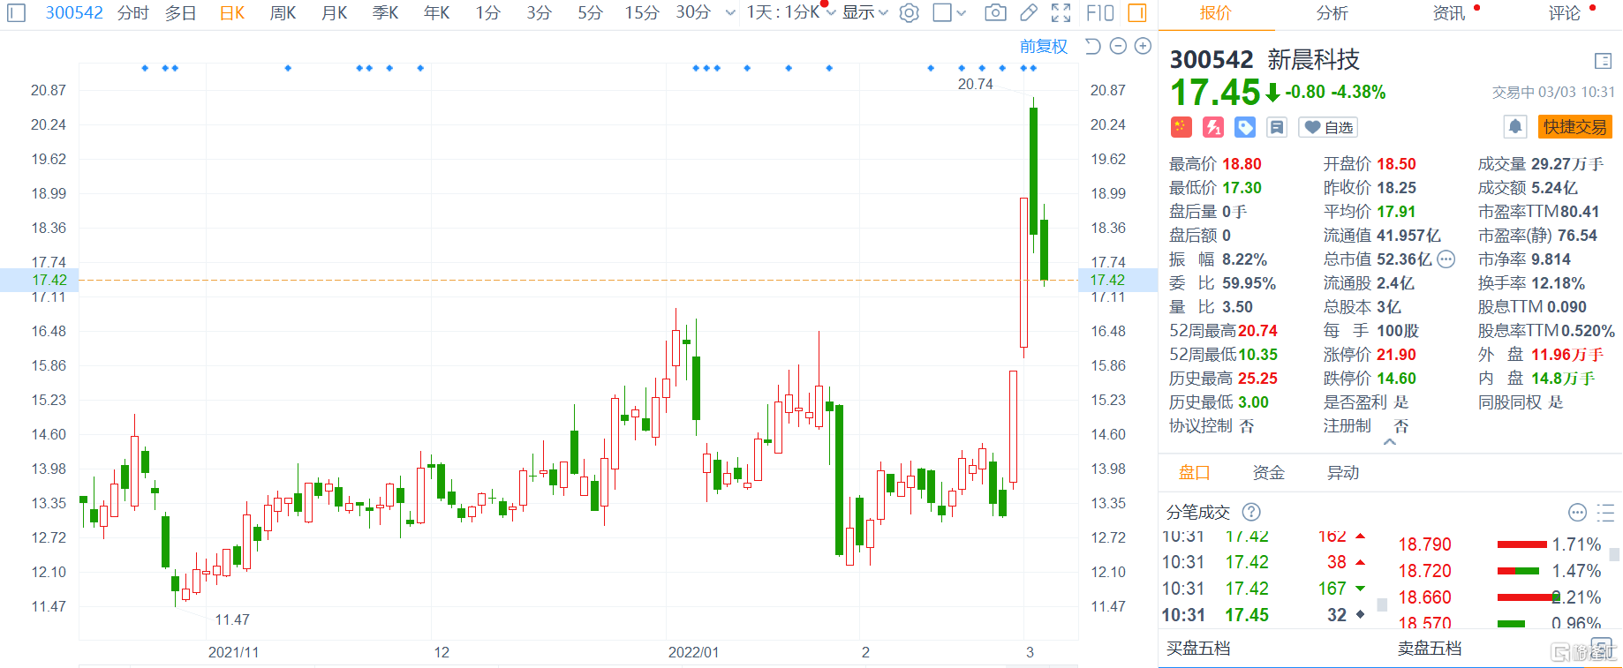Reset chart view with undo arrow
The height and width of the screenshot is (668, 1623).
coord(1092,47)
